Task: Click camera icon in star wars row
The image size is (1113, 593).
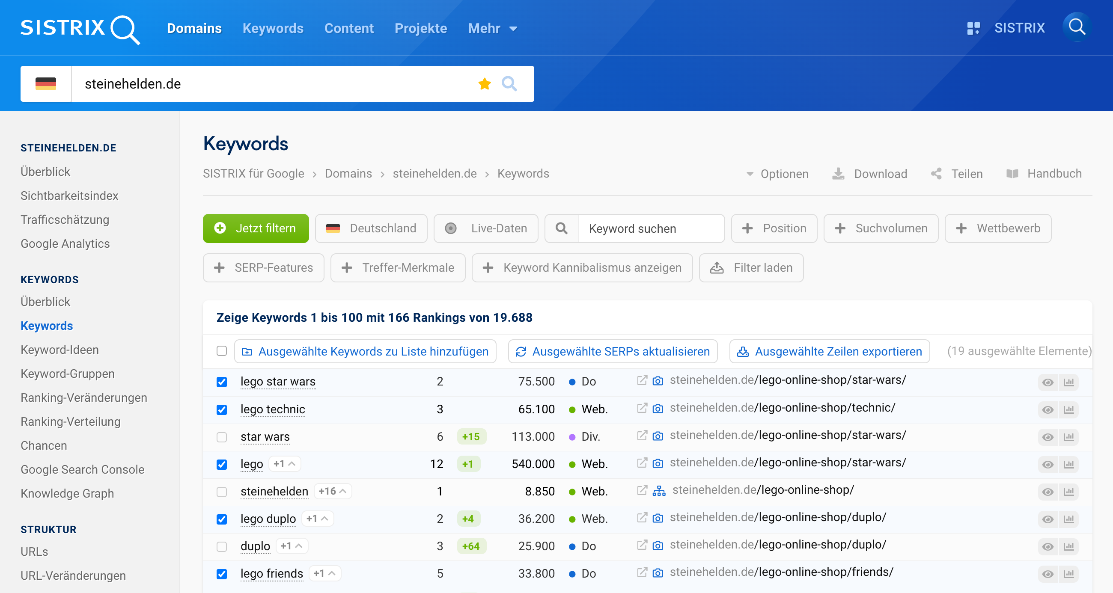Action: (658, 436)
